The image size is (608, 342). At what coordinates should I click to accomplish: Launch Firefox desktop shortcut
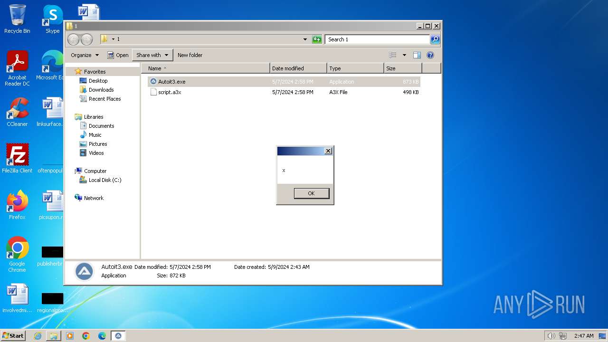(17, 205)
